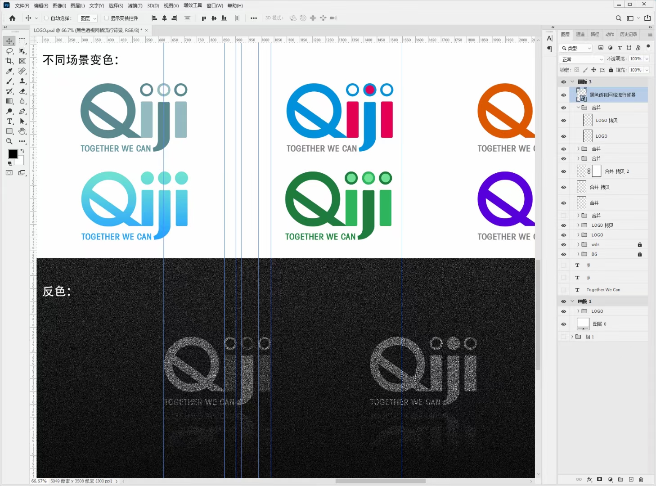
Task: Select the Lasso tool
Action: pyautogui.click(x=9, y=51)
